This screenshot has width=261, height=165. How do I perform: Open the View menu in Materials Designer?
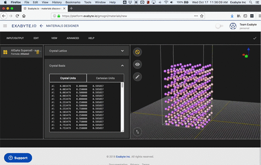pyautogui.click(x=54, y=38)
